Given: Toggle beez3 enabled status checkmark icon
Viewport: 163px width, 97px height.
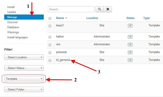Looking at the screenshot, I should 130,26.
